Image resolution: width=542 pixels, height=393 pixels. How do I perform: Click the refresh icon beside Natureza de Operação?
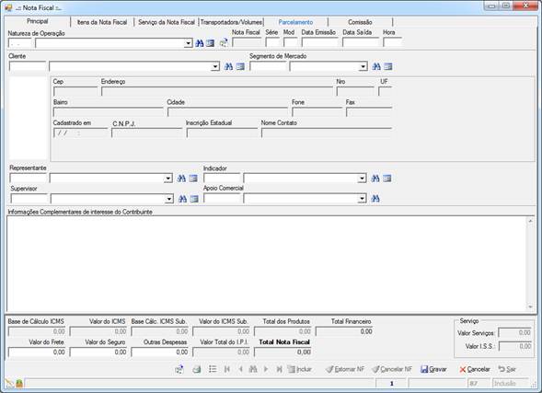click(x=224, y=43)
